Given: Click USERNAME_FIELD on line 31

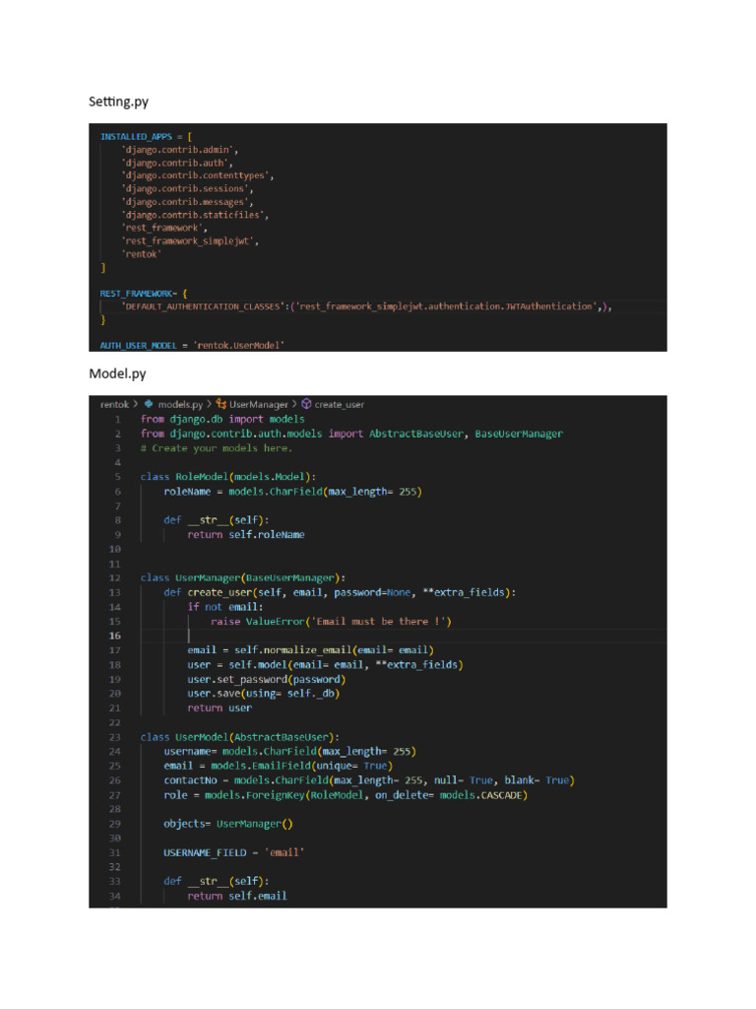Looking at the screenshot, I should [205, 852].
